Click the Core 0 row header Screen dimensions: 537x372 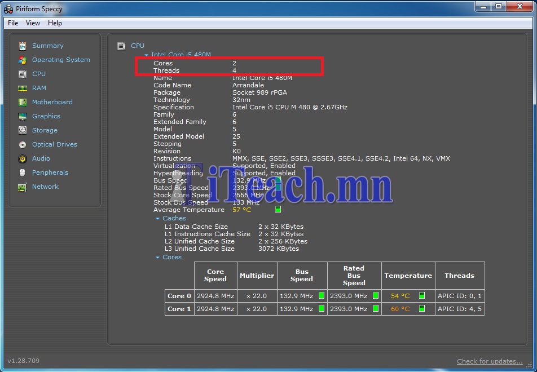pyautogui.click(x=179, y=296)
